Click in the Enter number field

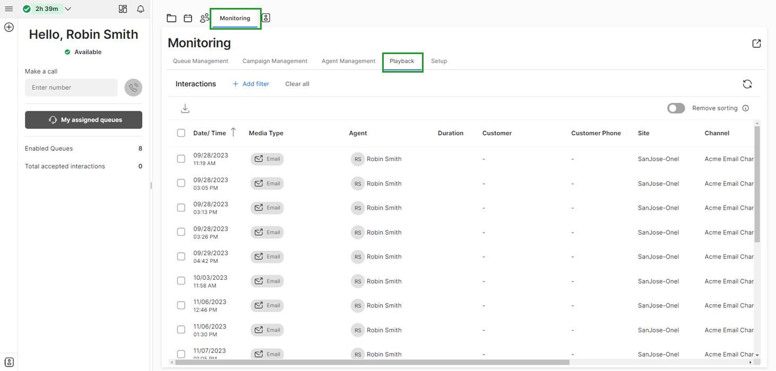pyautogui.click(x=71, y=87)
